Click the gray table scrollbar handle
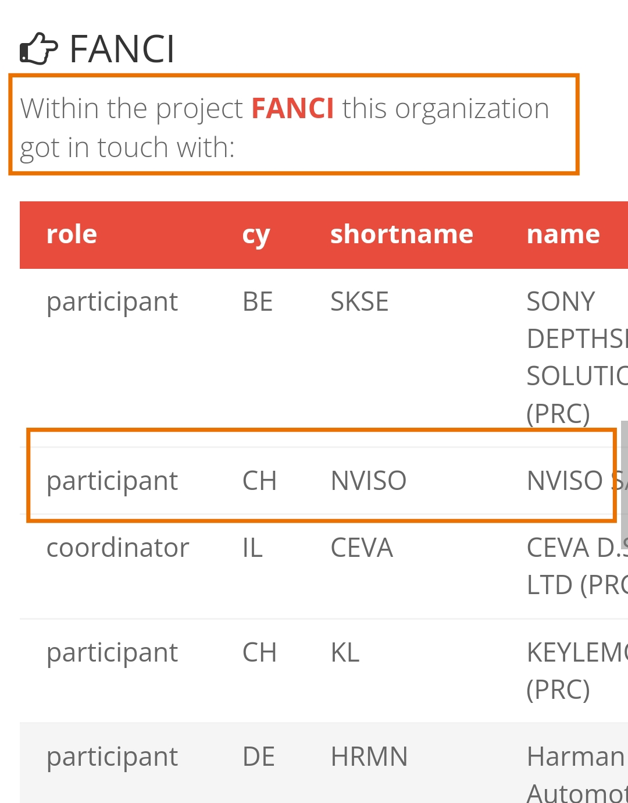The width and height of the screenshot is (628, 803). click(625, 477)
